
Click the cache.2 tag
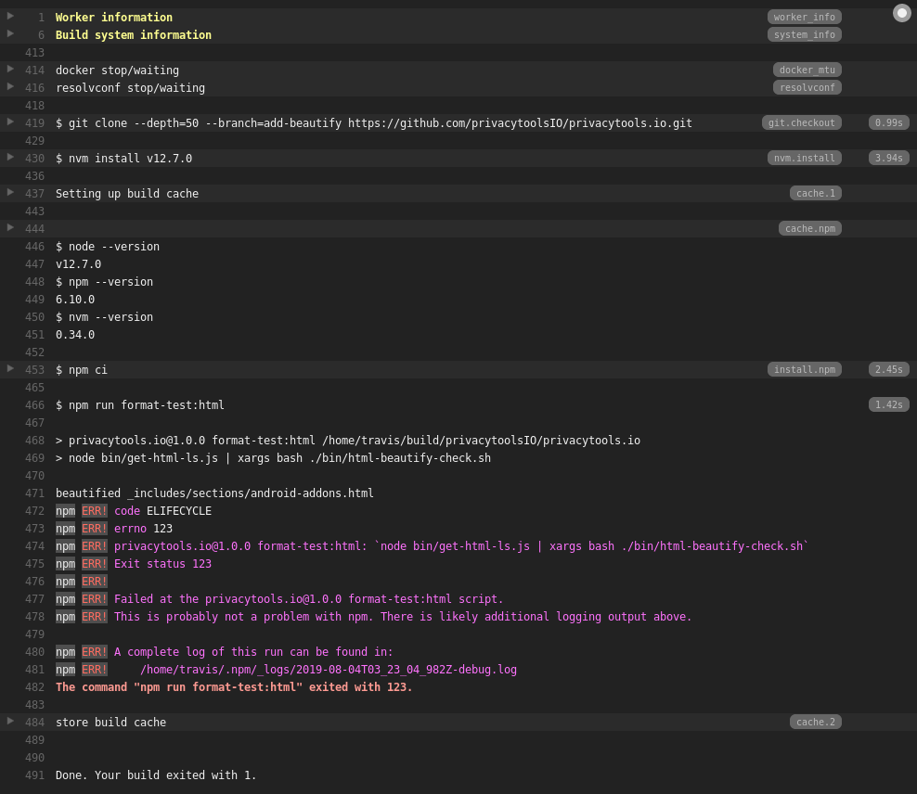click(x=815, y=723)
